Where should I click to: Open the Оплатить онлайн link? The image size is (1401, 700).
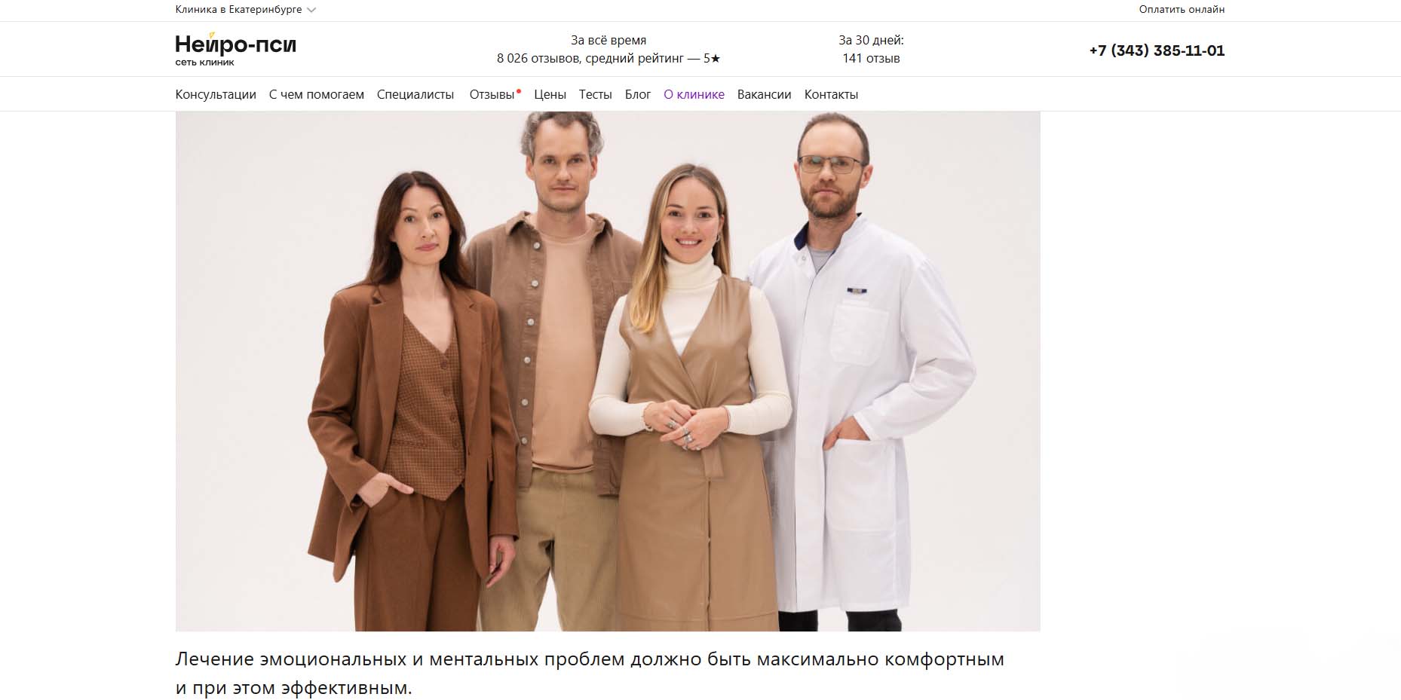click(x=1182, y=10)
